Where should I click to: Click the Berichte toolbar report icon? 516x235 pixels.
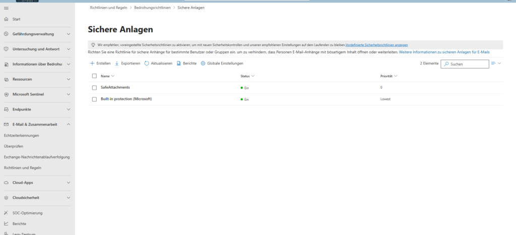[179, 63]
